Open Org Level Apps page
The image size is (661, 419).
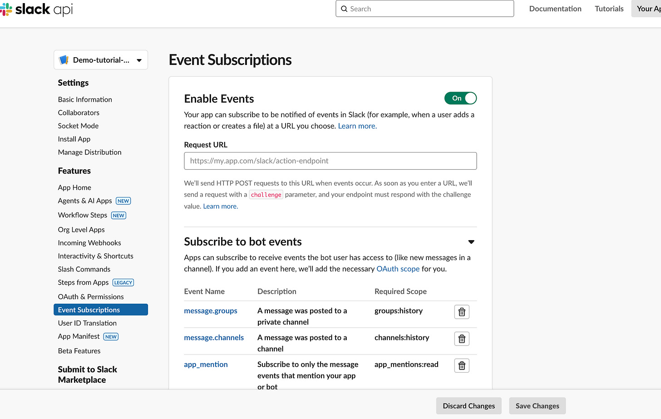click(x=81, y=230)
